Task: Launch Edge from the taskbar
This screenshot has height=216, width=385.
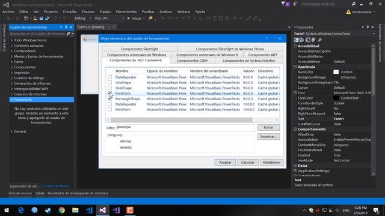Action: point(21,210)
